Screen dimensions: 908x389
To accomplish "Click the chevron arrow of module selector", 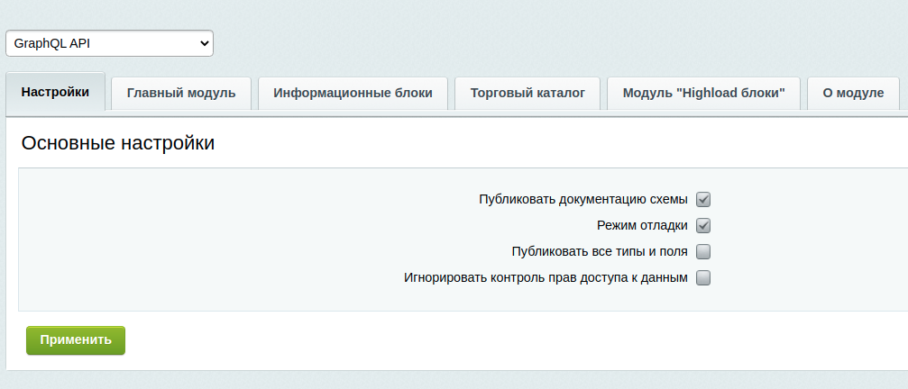I will (204, 43).
